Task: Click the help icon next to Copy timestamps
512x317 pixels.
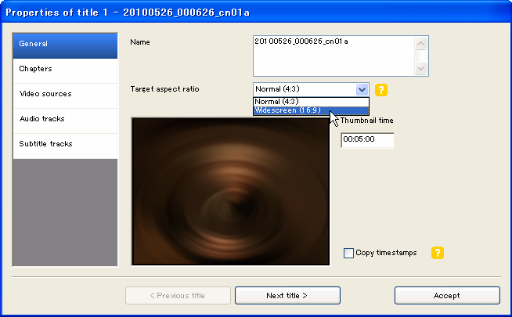Action: coord(438,253)
